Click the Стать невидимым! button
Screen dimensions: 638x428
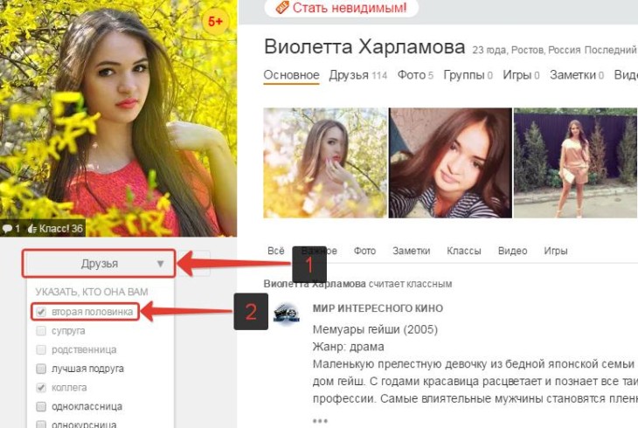(341, 7)
